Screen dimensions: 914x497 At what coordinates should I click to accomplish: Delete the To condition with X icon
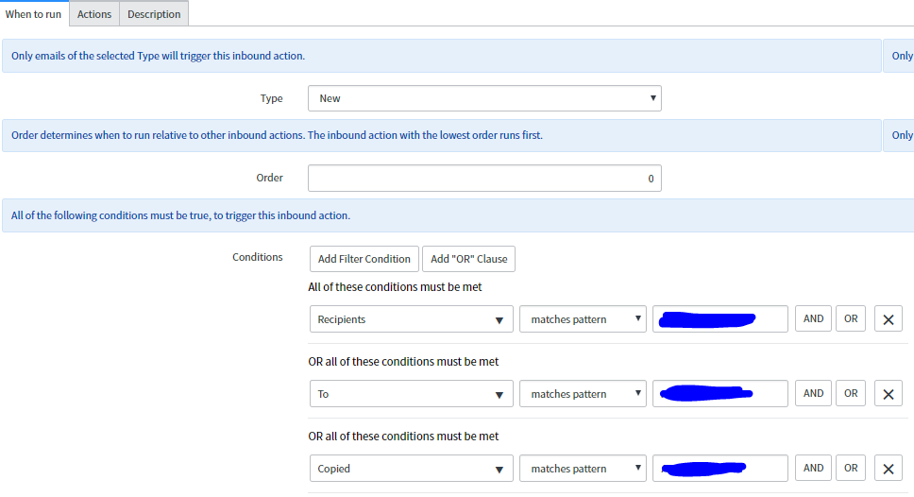pos(889,394)
